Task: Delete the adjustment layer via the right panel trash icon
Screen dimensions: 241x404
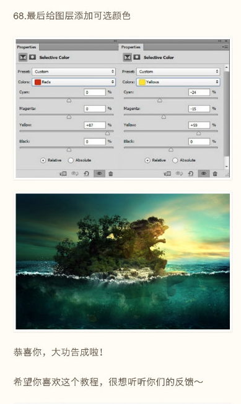Action: tap(215, 173)
